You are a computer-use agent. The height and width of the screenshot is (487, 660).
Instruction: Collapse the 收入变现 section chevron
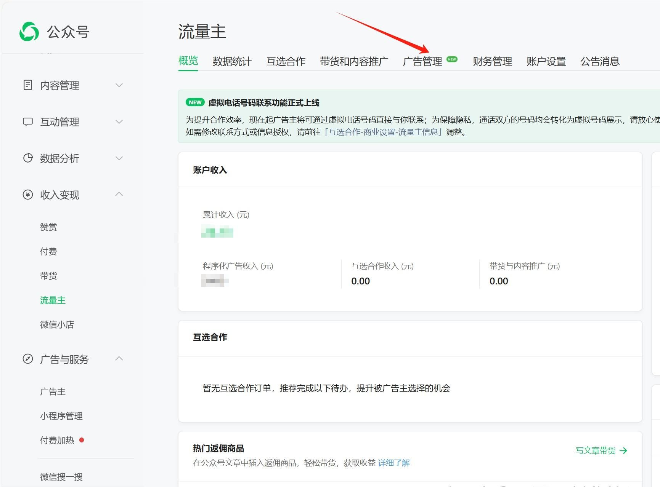[119, 194]
